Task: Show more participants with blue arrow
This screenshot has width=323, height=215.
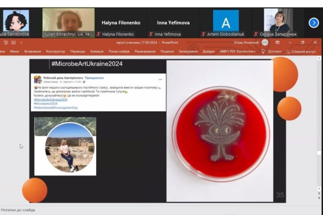Action: [314, 23]
